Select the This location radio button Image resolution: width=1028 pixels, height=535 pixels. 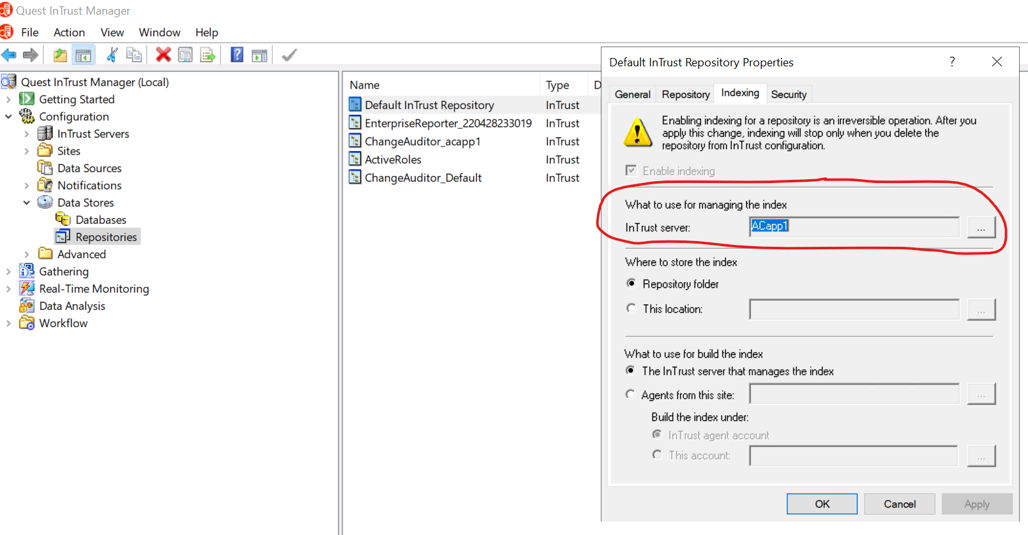(x=631, y=308)
